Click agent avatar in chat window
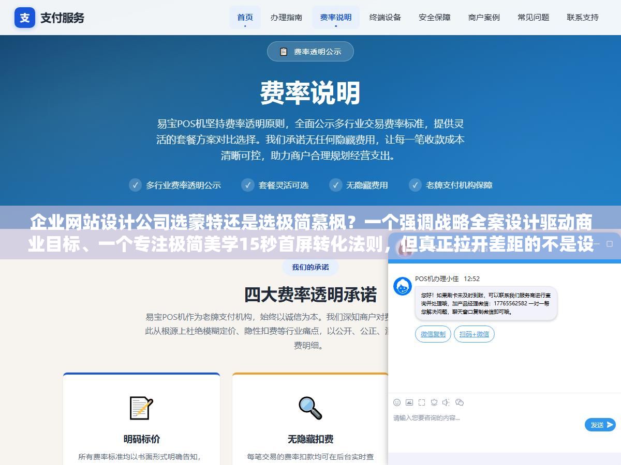Image resolution: width=621 pixels, height=465 pixels. (x=403, y=286)
